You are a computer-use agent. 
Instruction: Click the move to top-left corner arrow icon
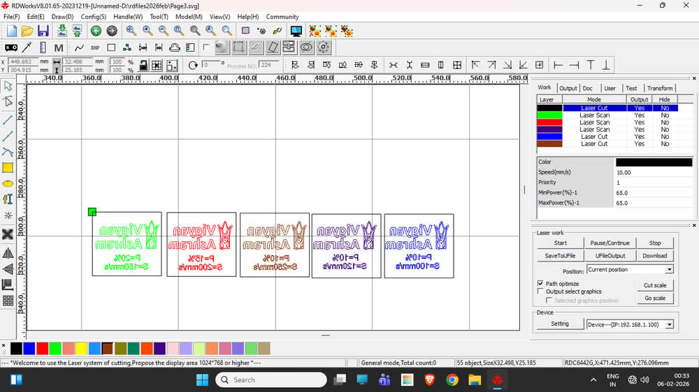coord(475,66)
